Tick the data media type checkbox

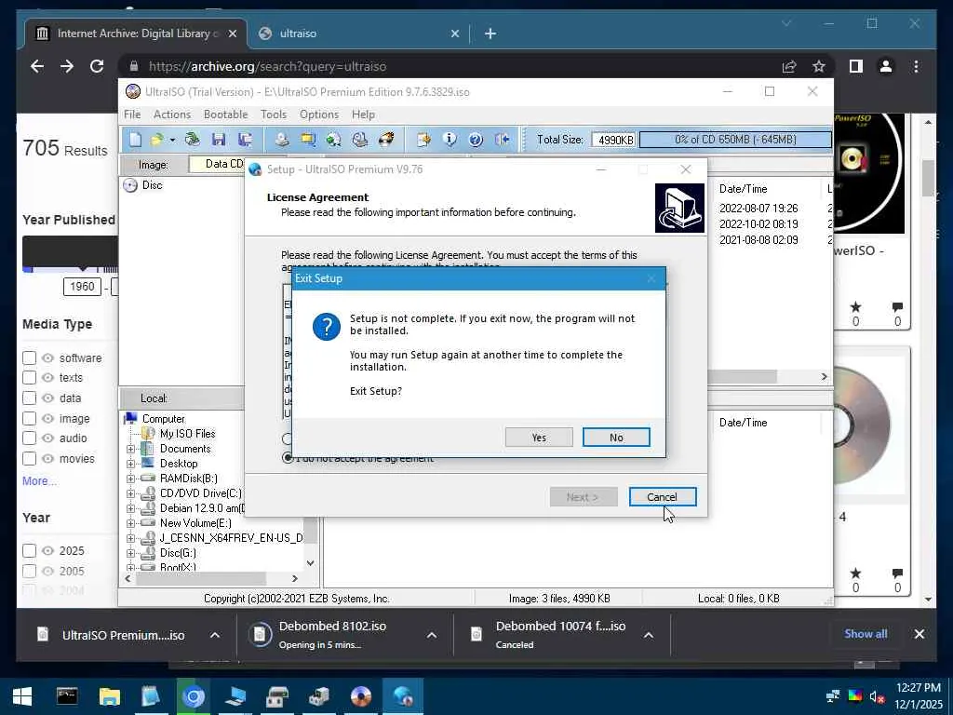(29, 398)
